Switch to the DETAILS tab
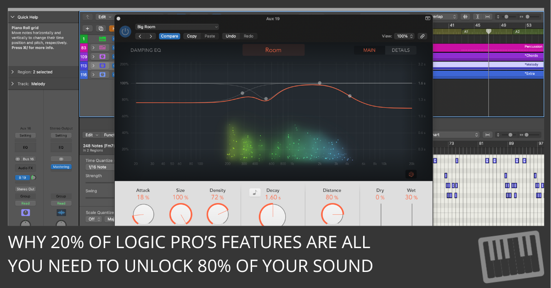 [x=400, y=50]
